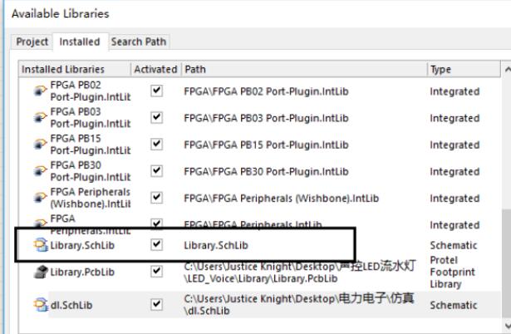Image resolution: width=511 pixels, height=334 pixels.
Task: Click the FPGA PB15 Port-Plugin library icon
Action: [x=41, y=144]
